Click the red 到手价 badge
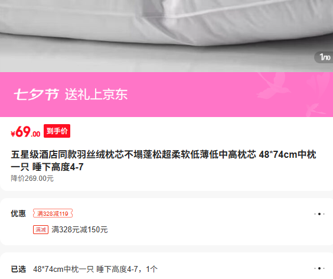 coord(57,131)
